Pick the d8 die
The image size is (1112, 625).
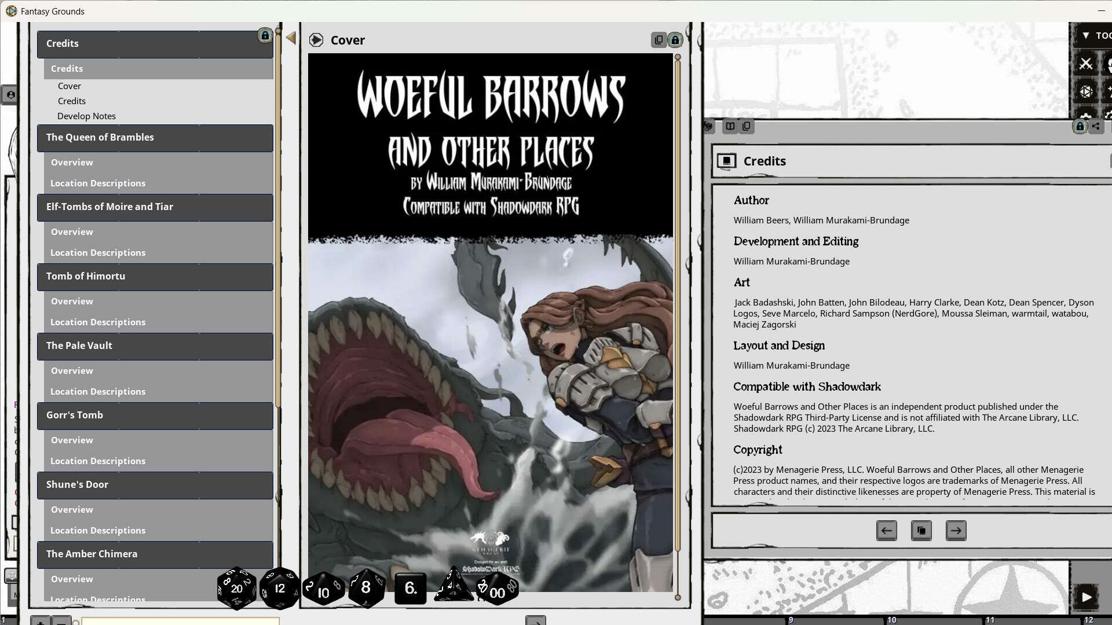366,587
